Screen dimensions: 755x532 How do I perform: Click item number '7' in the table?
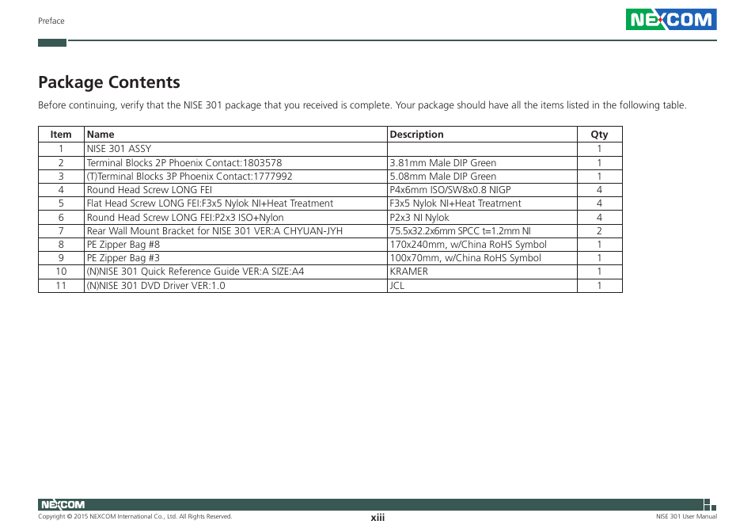61,230
